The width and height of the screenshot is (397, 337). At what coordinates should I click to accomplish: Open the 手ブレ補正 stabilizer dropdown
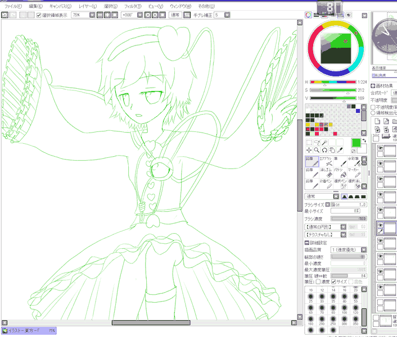pos(227,15)
